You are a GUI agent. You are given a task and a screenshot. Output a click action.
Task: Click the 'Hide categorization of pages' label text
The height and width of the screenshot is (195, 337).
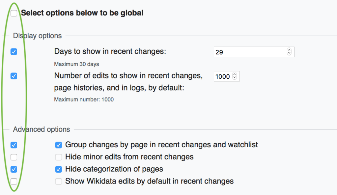click(114, 169)
